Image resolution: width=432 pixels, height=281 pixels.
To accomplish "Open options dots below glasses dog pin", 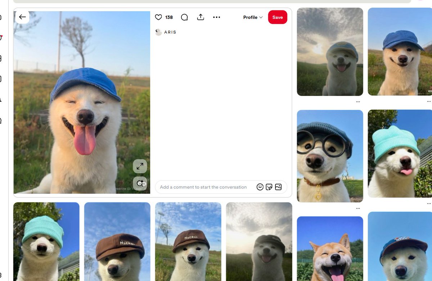I will point(358,208).
